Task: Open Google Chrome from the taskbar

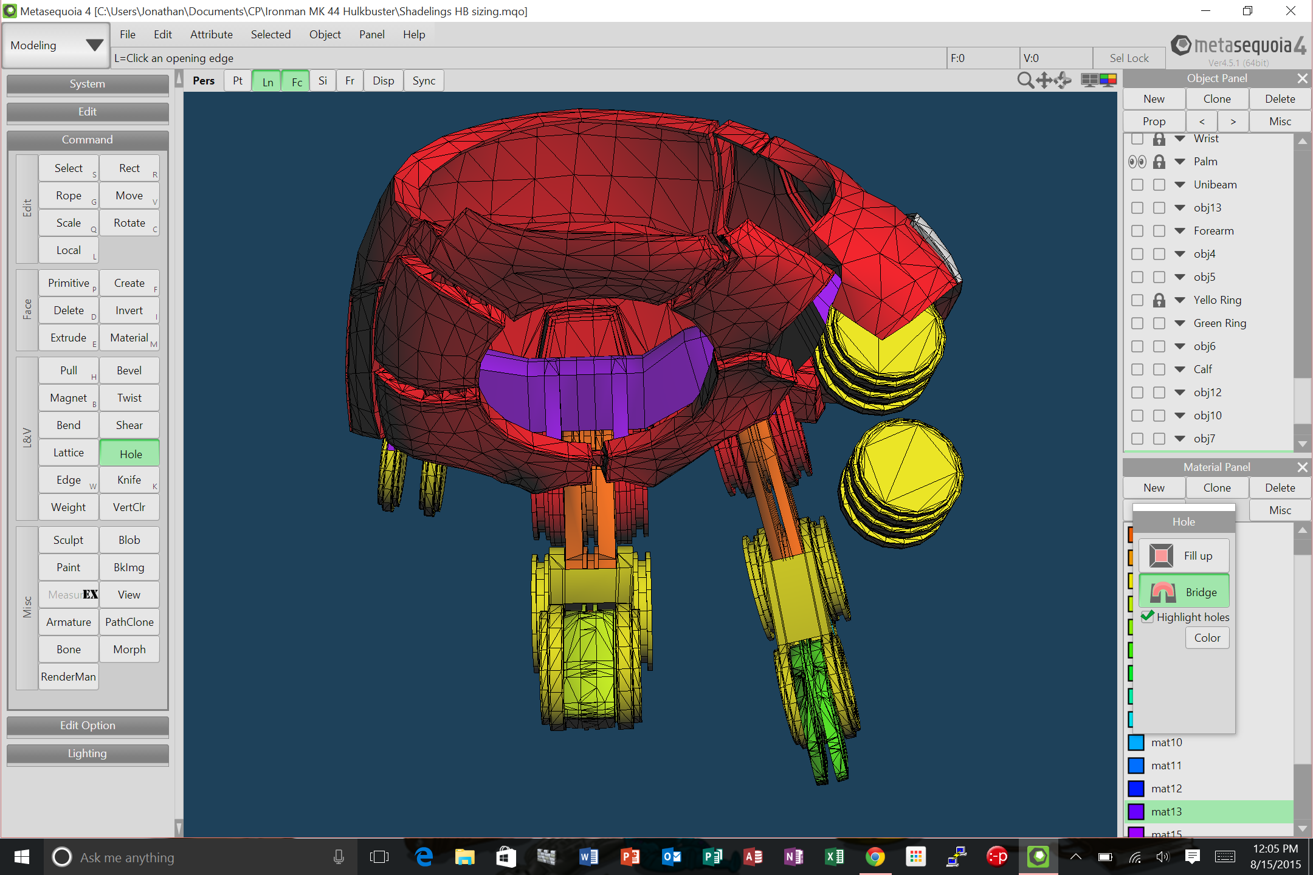Action: [875, 857]
